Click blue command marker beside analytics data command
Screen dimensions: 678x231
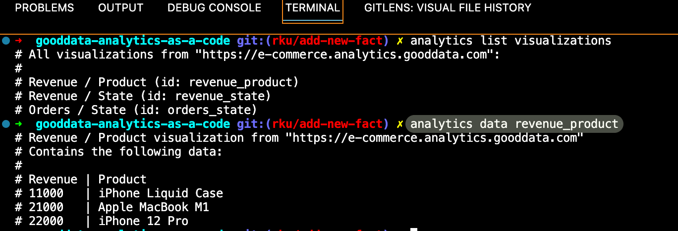tap(6, 124)
